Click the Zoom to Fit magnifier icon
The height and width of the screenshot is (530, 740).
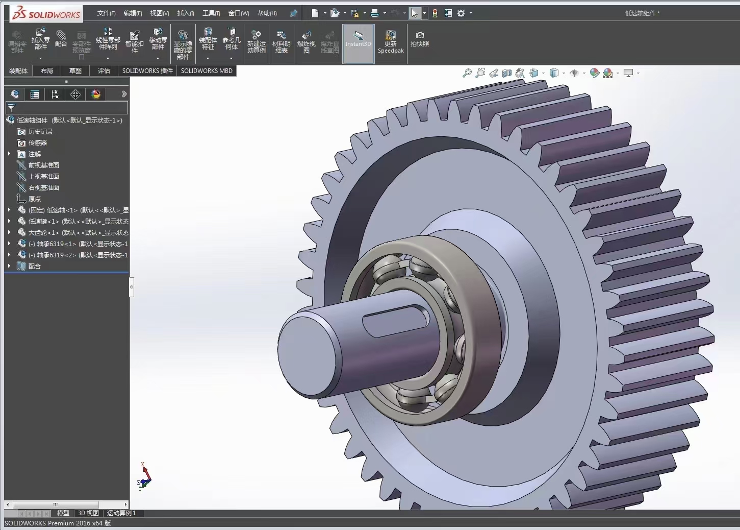click(x=467, y=73)
